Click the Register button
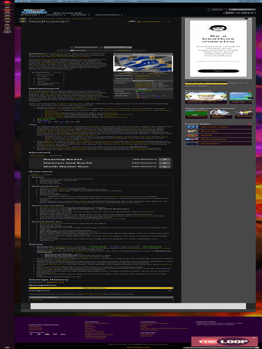The height and width of the screenshot is (349, 262). click(x=242, y=9)
